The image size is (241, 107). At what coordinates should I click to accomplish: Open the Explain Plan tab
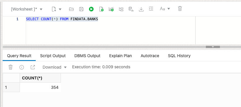coord(121,56)
